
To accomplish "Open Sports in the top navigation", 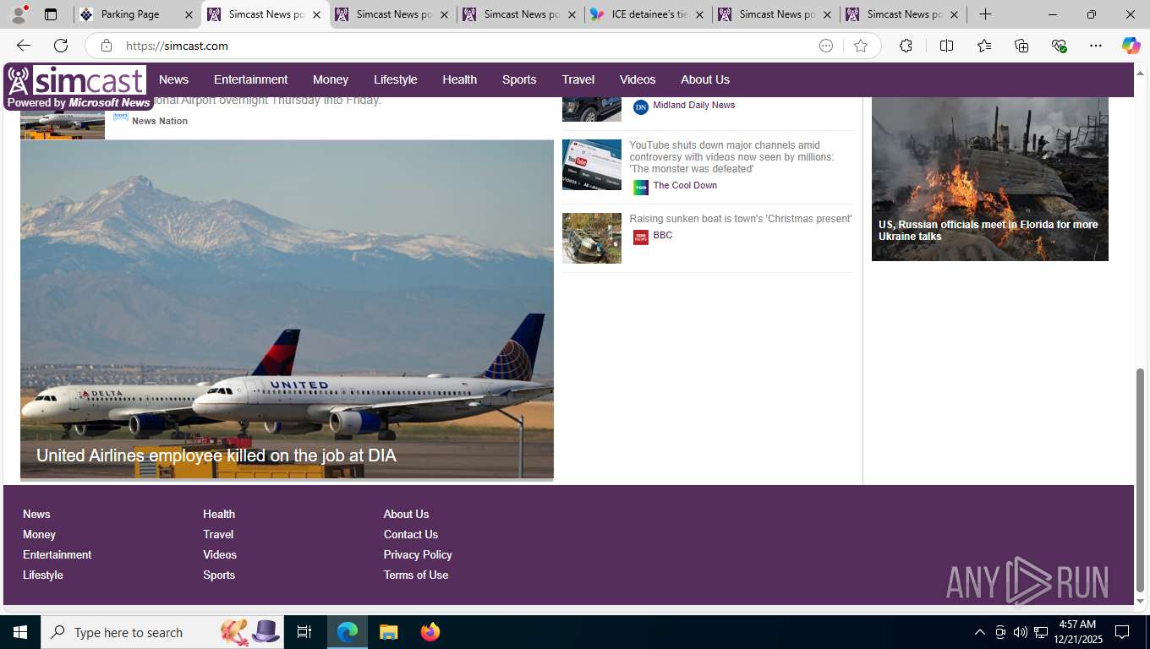I will pyautogui.click(x=519, y=79).
